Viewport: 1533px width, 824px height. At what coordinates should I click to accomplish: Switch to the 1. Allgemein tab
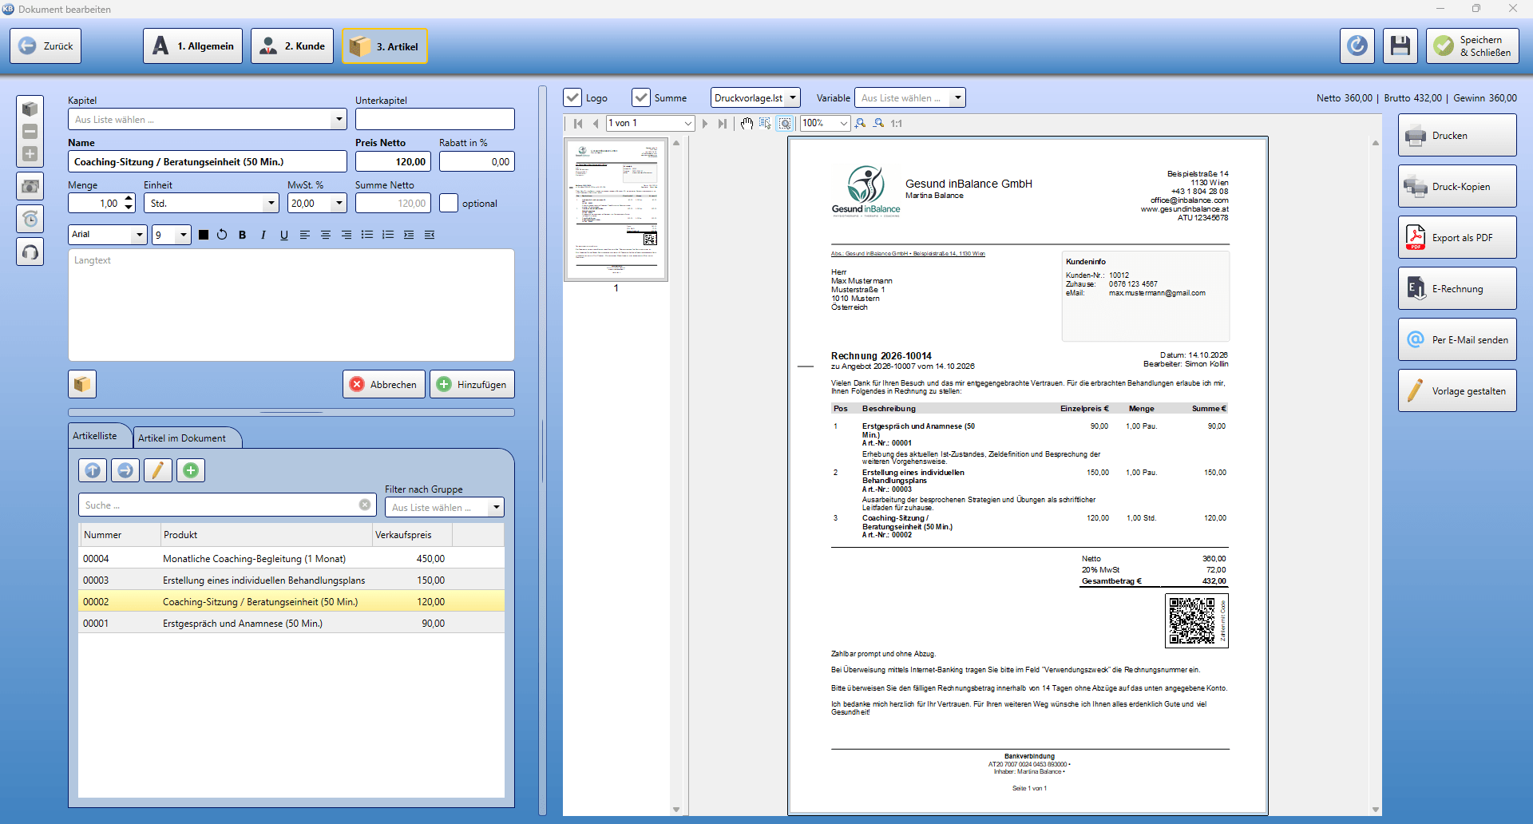(193, 46)
